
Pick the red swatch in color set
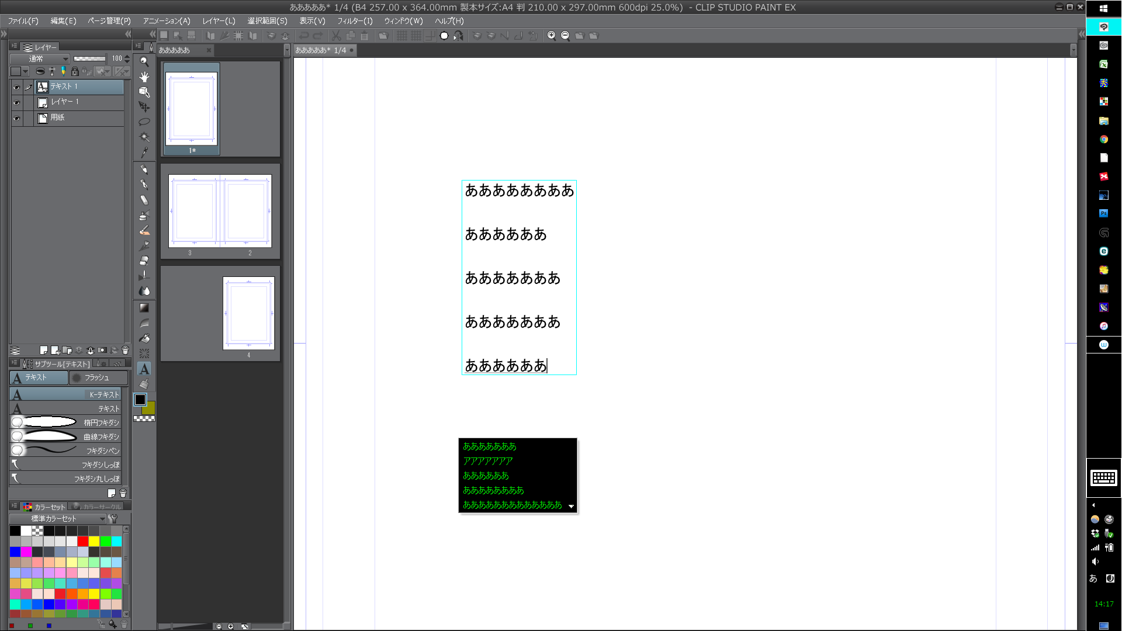(x=83, y=542)
